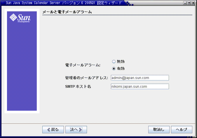
Task: Close the setup wizard window
Action: click(x=193, y=3)
